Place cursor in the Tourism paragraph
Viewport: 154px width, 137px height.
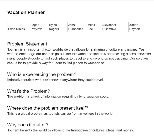(x=79, y=56)
